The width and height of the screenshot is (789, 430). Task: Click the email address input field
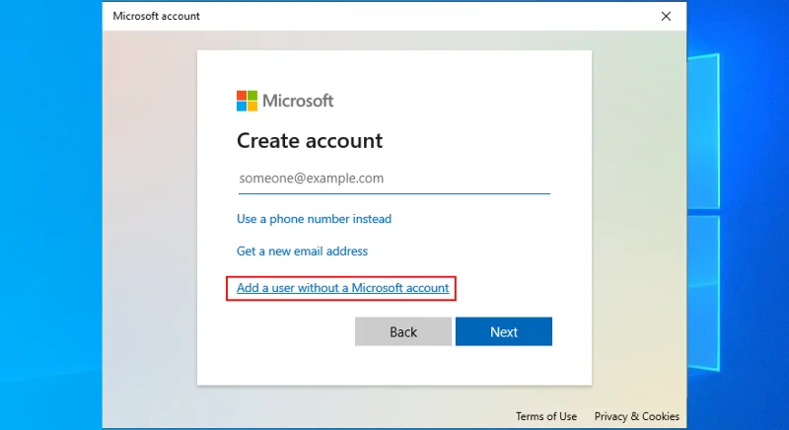click(394, 179)
